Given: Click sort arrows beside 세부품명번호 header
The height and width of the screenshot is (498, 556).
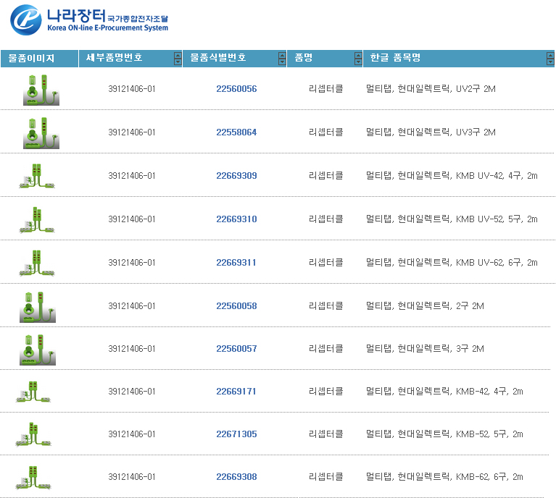Looking at the screenshot, I should pyautogui.click(x=178, y=59).
